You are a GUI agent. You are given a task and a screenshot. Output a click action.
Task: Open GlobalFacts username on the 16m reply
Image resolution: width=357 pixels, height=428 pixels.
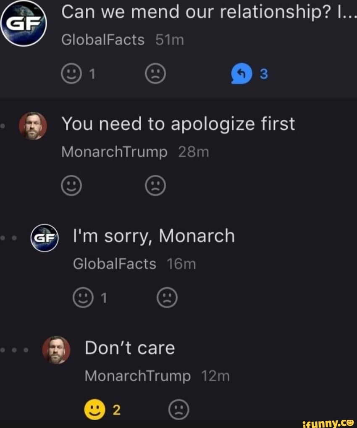pos(115,264)
